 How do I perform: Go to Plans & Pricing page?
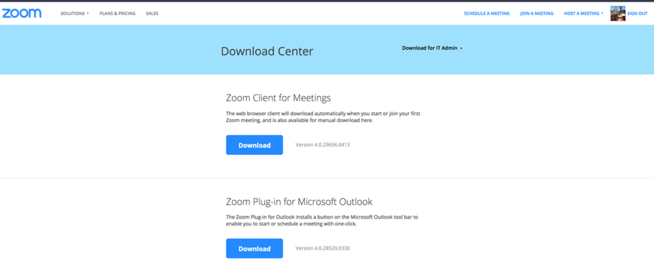[117, 13]
